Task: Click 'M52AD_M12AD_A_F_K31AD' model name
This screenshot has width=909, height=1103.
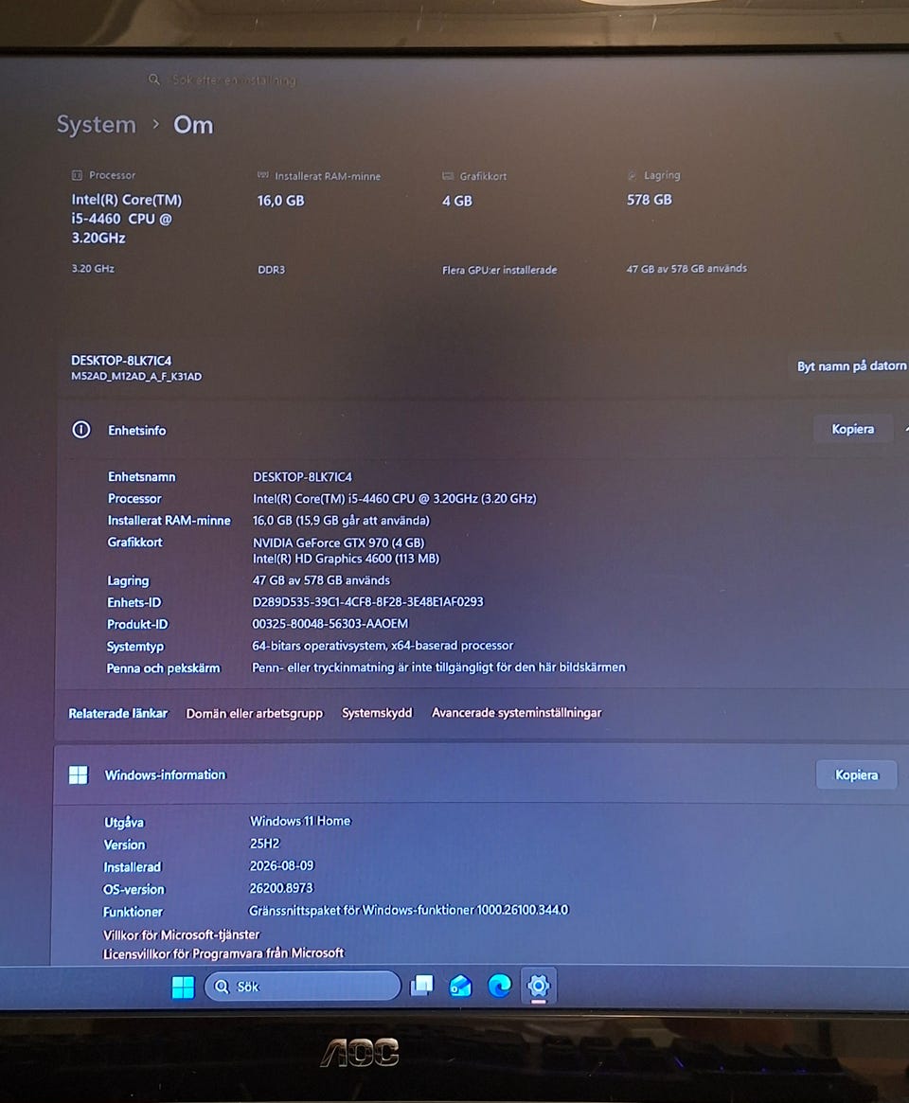Action: click(136, 376)
